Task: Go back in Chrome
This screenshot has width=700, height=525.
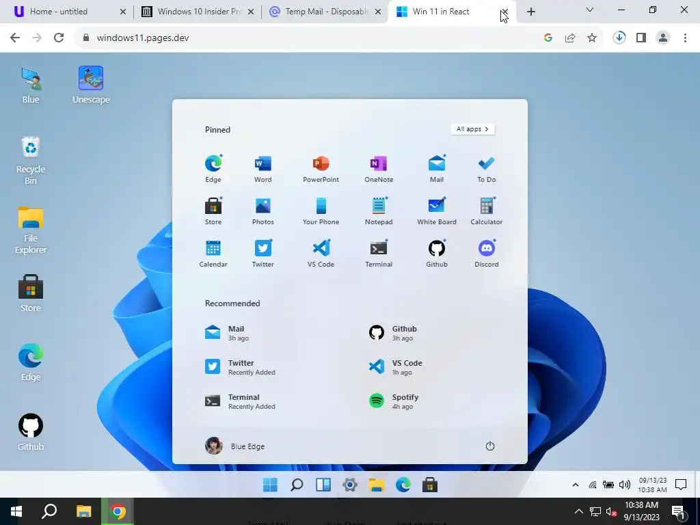Action: (15, 38)
